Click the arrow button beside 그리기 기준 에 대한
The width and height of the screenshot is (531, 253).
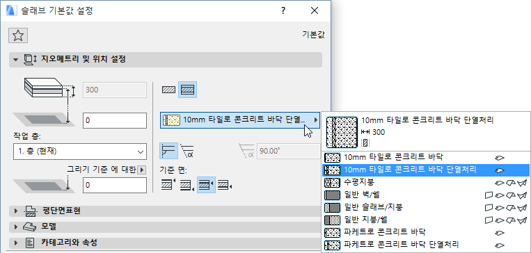pos(142,170)
